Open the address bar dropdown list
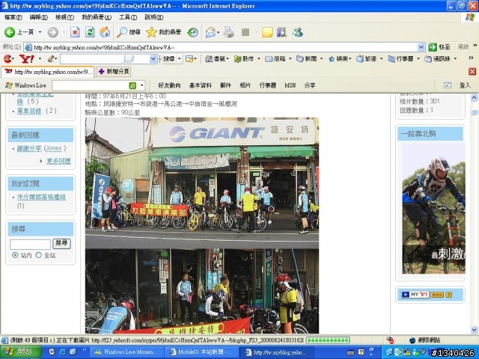479x359 pixels. coord(421,47)
